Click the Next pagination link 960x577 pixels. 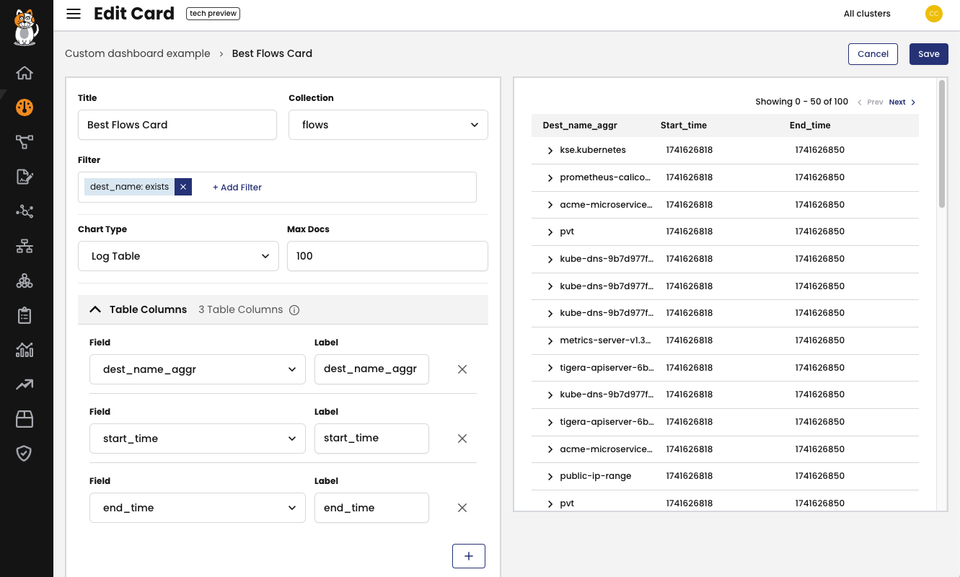(897, 102)
